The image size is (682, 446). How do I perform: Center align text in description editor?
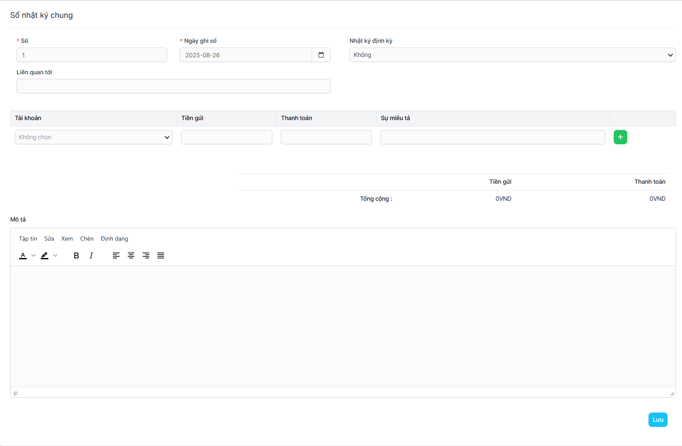pyautogui.click(x=131, y=255)
